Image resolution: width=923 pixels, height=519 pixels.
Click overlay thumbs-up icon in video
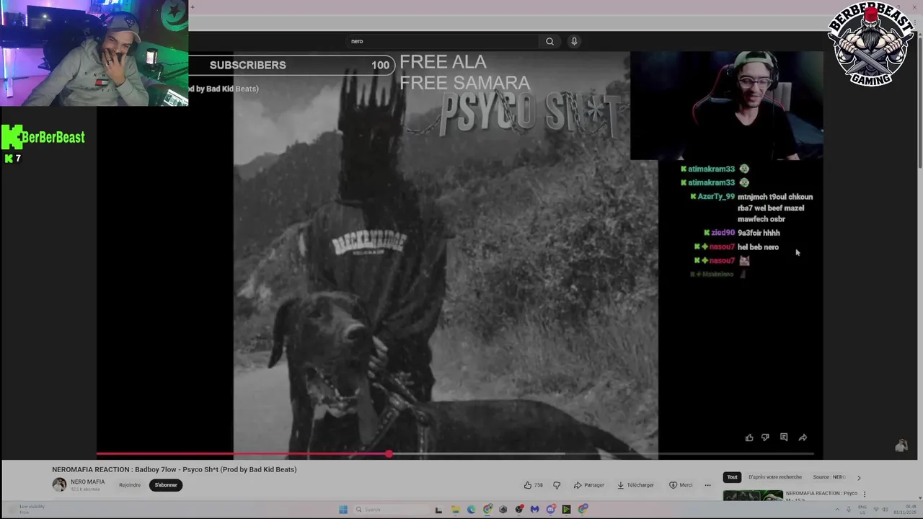click(x=749, y=438)
